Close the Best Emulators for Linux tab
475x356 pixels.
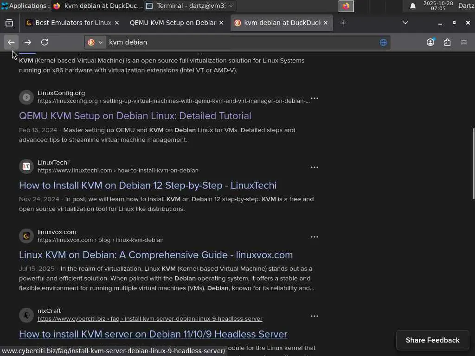click(x=117, y=23)
